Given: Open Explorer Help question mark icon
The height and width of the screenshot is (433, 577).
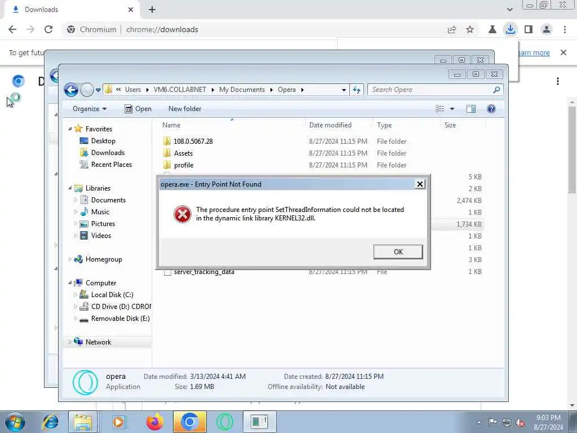Looking at the screenshot, I should (491, 109).
